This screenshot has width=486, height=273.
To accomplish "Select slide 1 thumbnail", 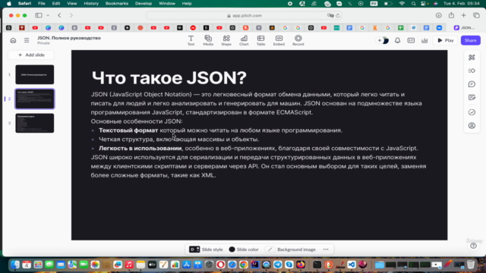I will (35, 74).
